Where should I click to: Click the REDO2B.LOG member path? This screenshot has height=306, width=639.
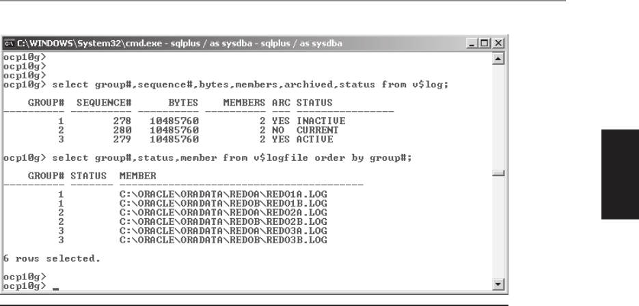223,222
